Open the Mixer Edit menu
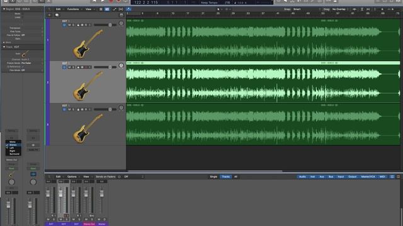Image resolution: width=403 pixels, height=226 pixels. (x=59, y=177)
